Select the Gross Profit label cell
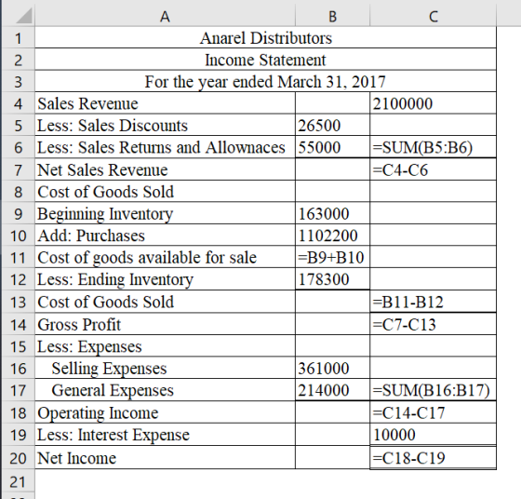Viewport: 521px width, 499px height. pyautogui.click(x=166, y=324)
